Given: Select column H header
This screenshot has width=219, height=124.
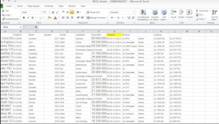Looking at the screenshot, I should coord(114,32).
